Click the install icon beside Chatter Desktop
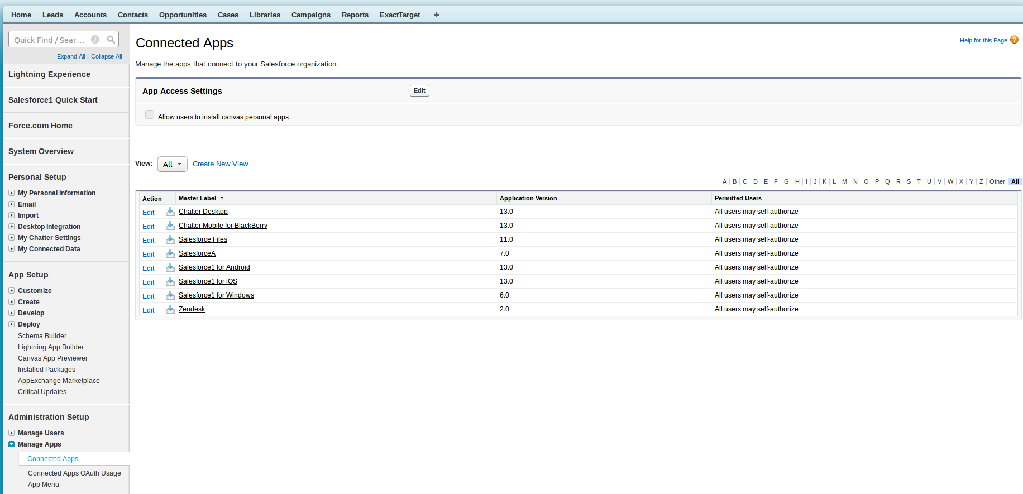The height and width of the screenshot is (494, 1023). [x=170, y=212]
